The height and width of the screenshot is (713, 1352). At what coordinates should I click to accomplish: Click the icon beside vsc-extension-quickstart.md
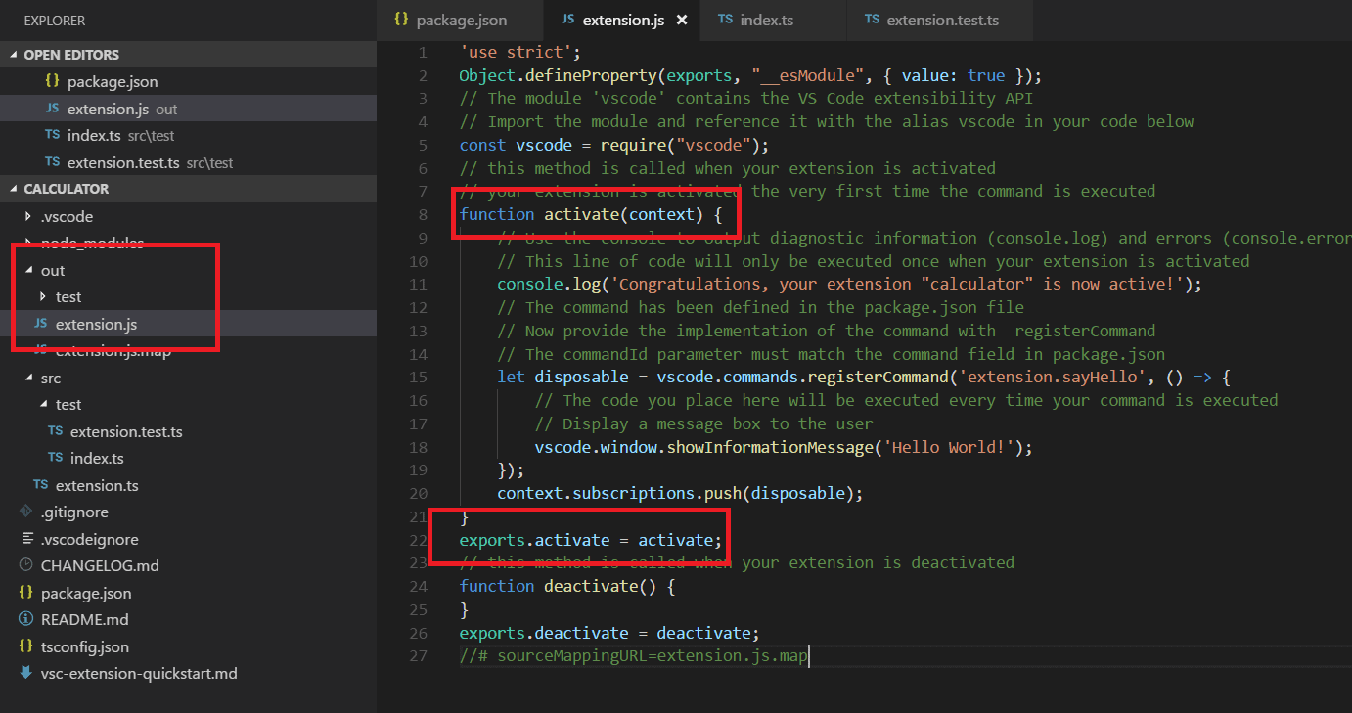click(x=25, y=673)
